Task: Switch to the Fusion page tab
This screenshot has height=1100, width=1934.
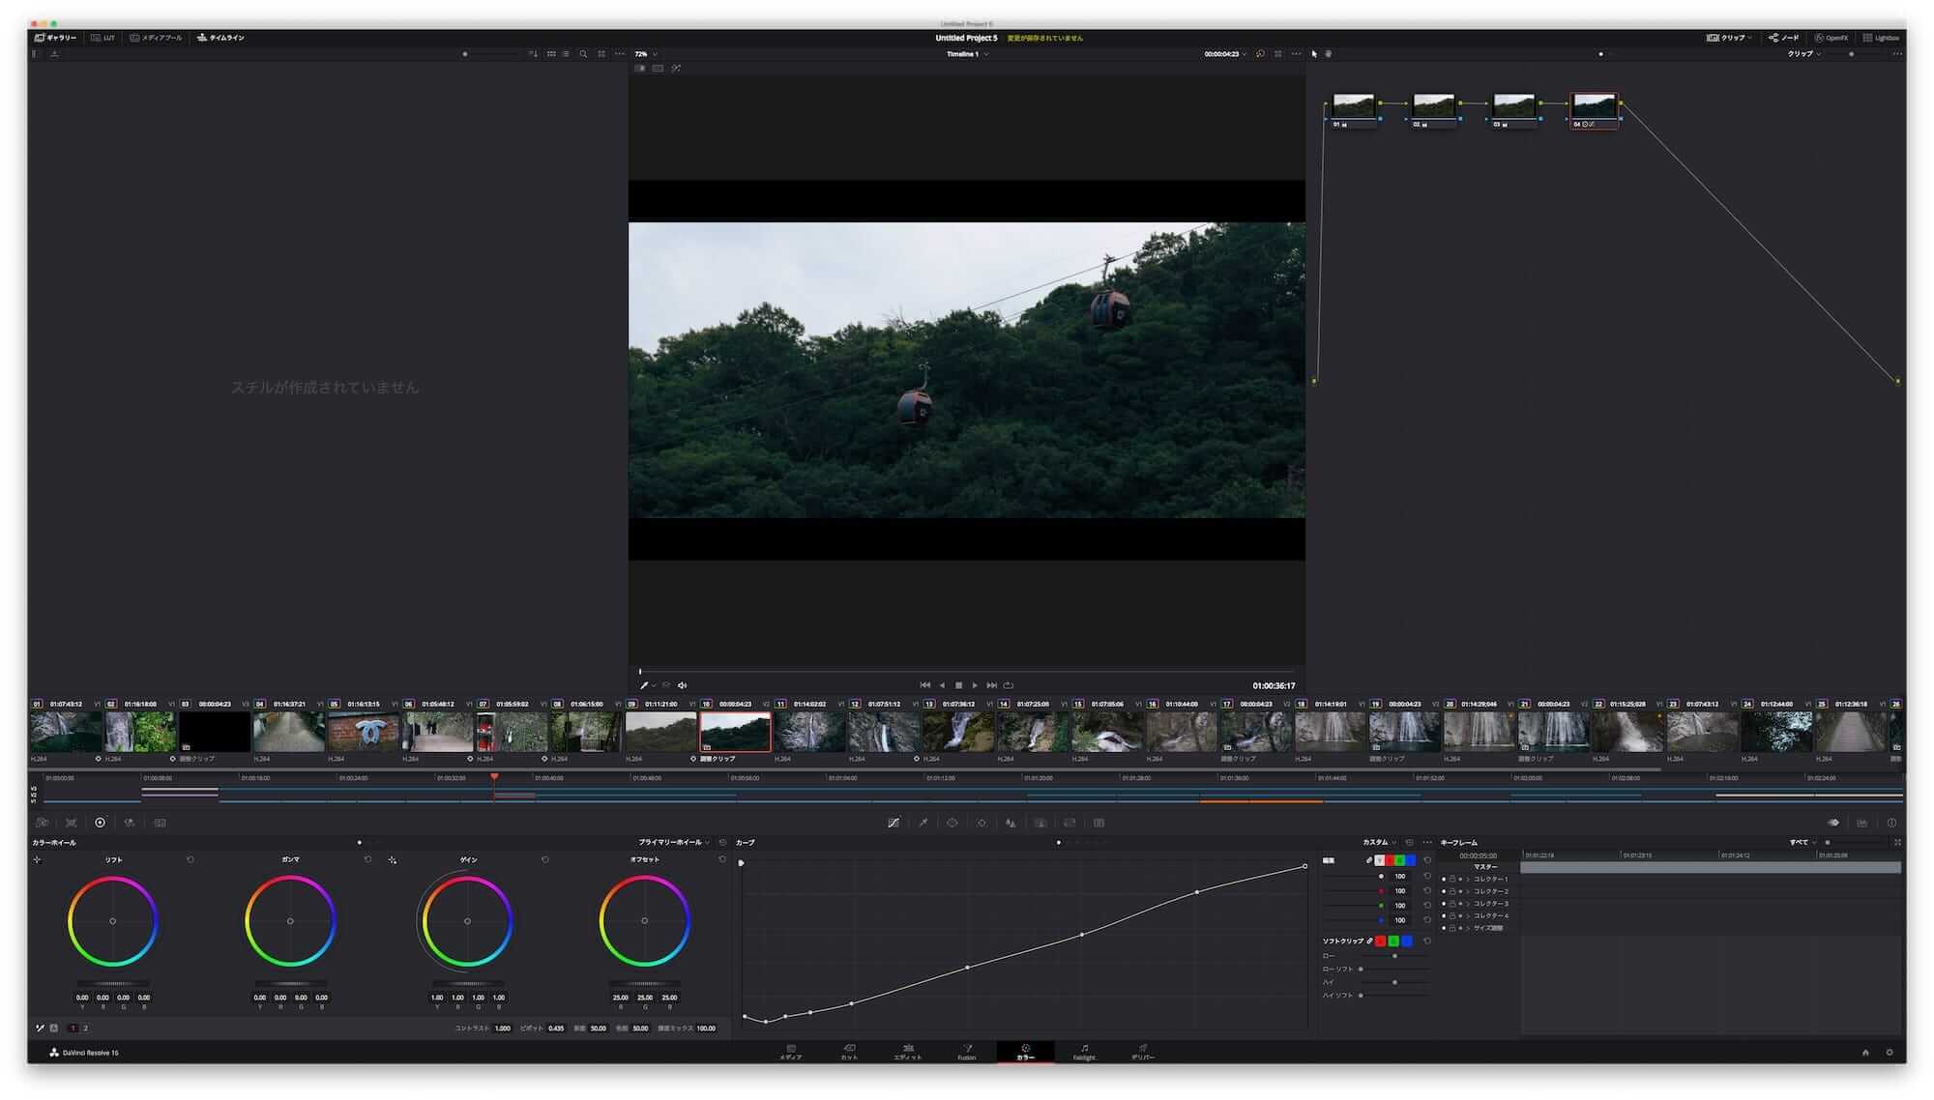Action: tap(967, 1052)
